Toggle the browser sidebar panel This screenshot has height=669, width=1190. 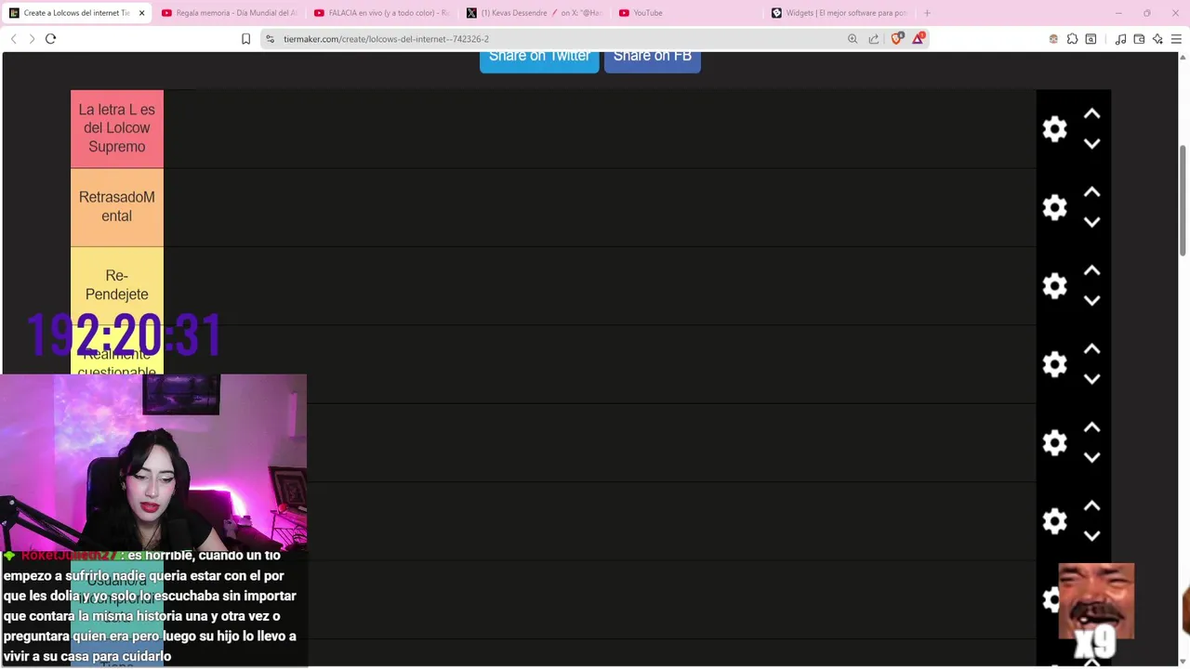pos(1091,39)
